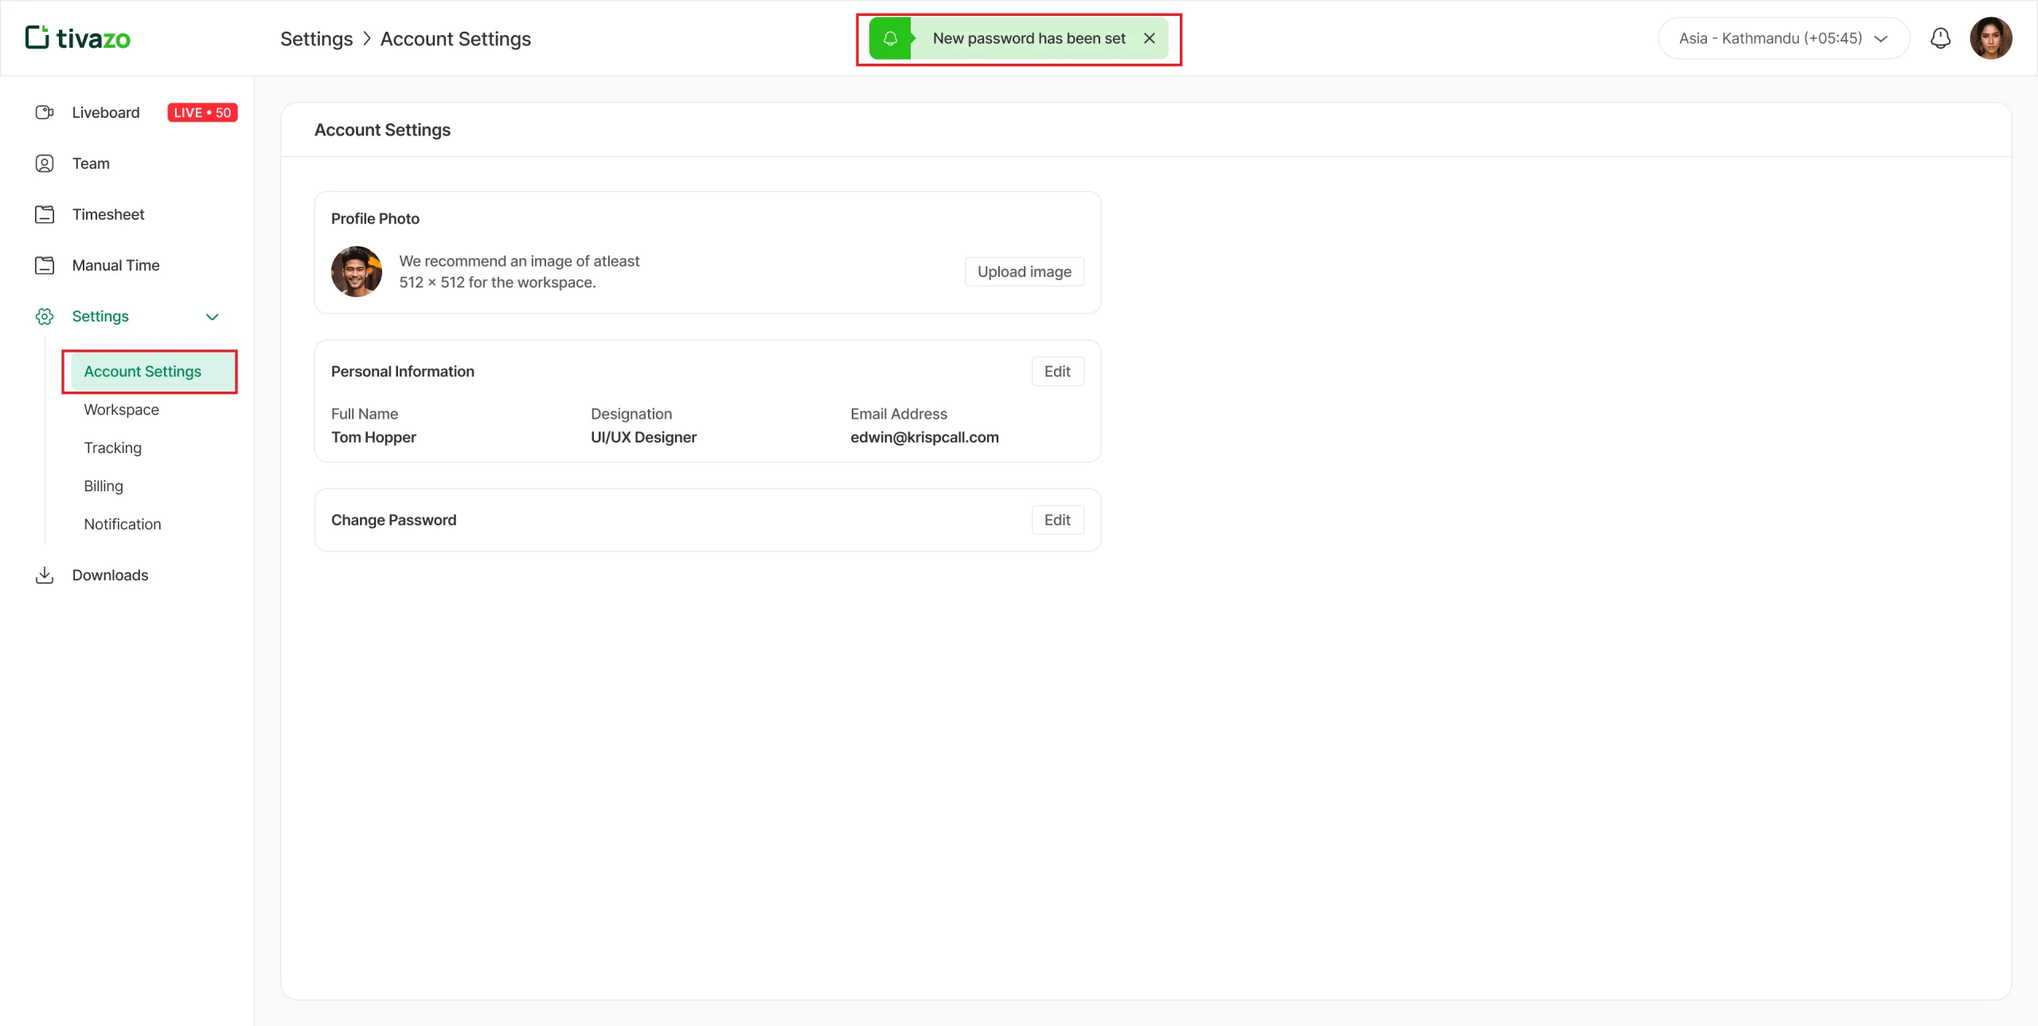Collapse the Settings submenu chevron
The width and height of the screenshot is (2038, 1026).
pos(212,317)
